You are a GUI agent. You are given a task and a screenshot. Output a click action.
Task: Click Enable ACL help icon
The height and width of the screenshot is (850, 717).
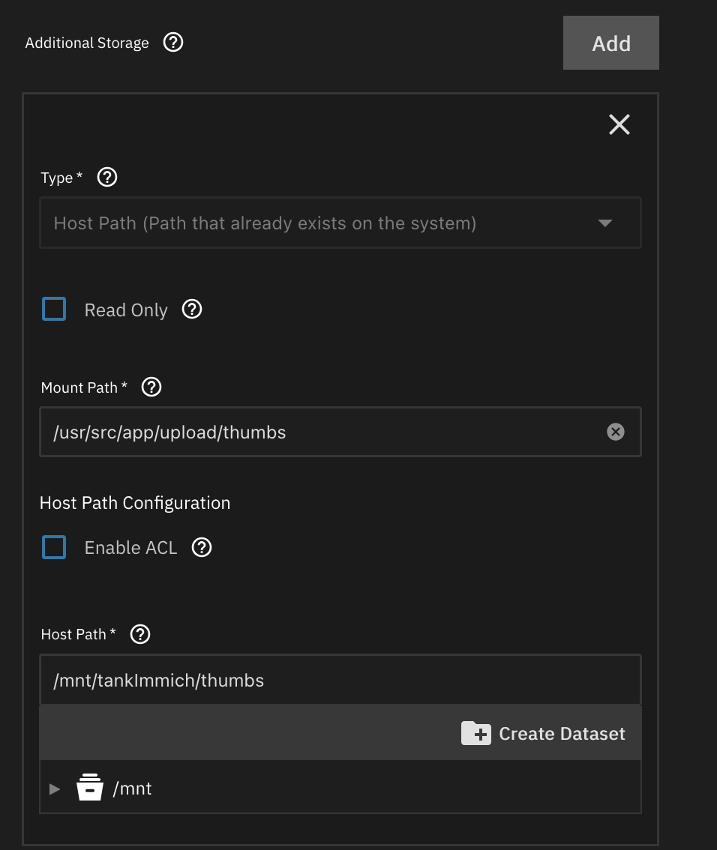(202, 547)
